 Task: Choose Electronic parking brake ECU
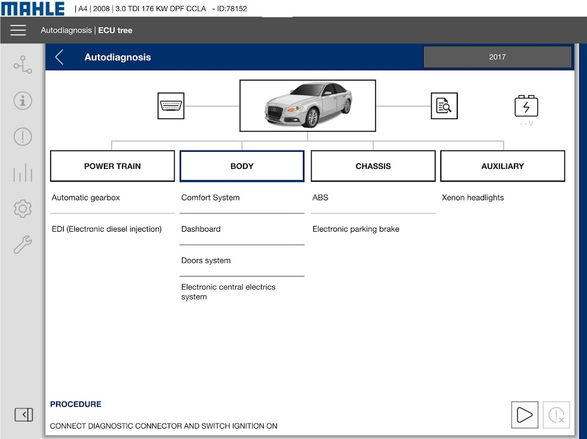373,229
